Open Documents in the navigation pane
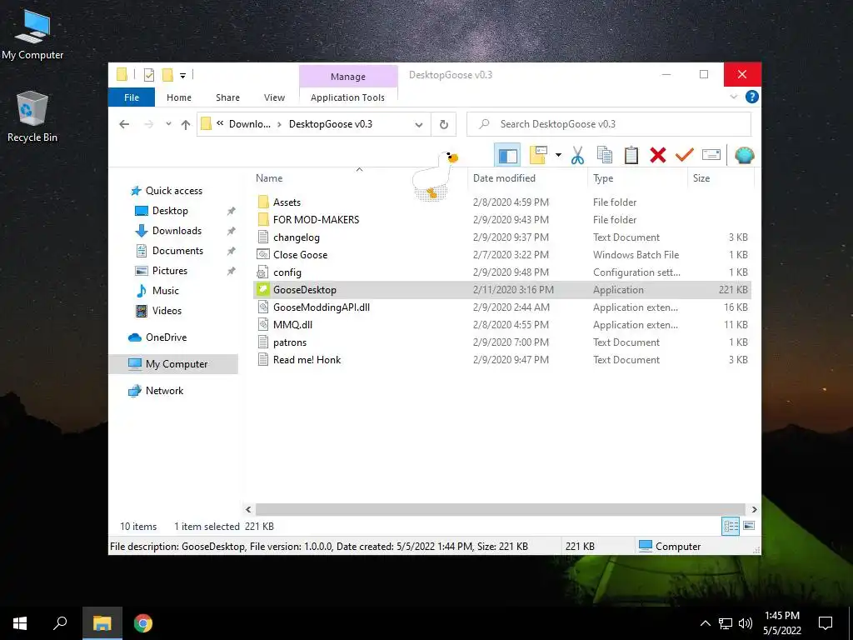This screenshot has width=853, height=640. coord(177,251)
